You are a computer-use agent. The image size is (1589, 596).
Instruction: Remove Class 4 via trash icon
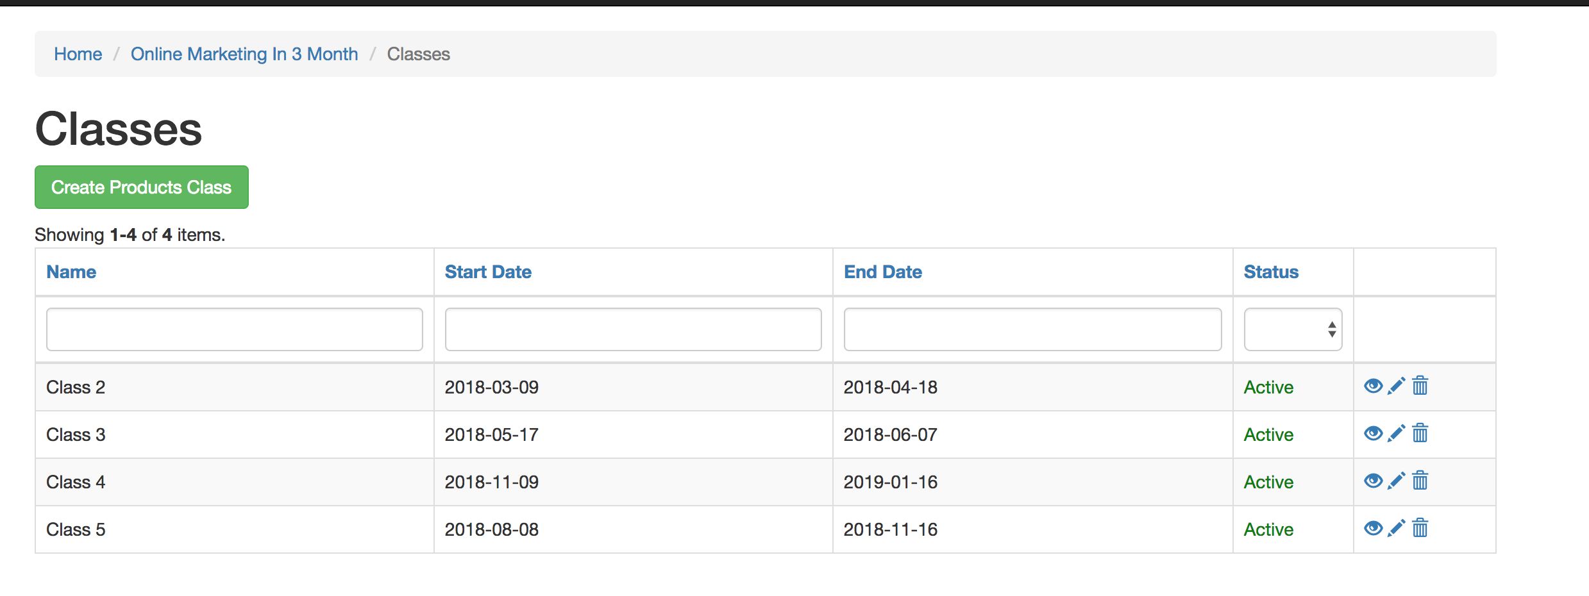[x=1420, y=481]
